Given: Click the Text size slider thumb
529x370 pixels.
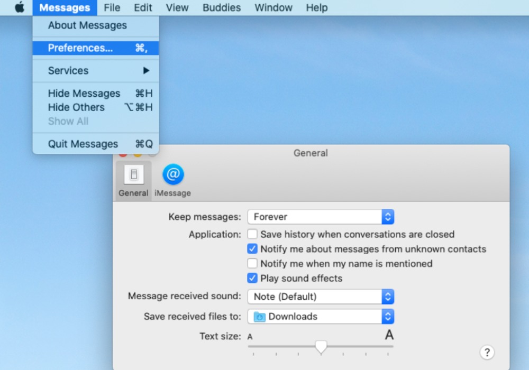Looking at the screenshot, I should tap(321, 347).
